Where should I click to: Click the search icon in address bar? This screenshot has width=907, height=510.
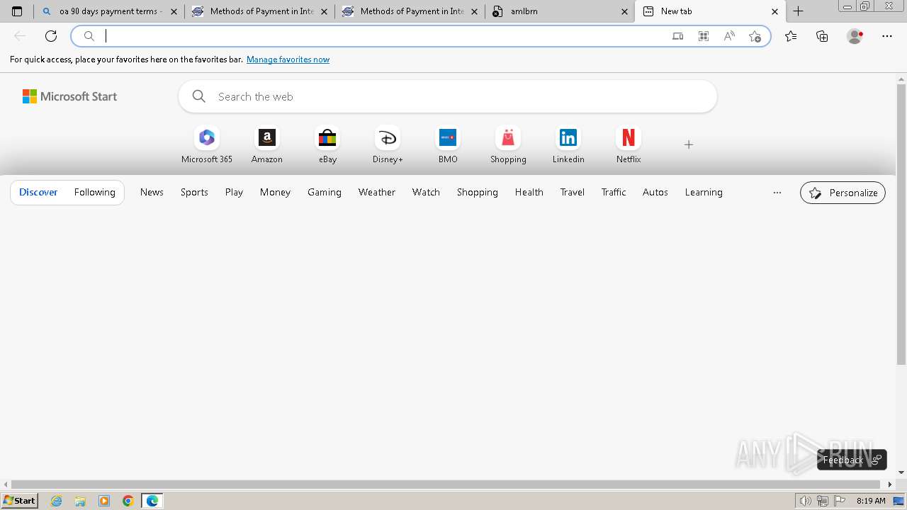tap(89, 36)
